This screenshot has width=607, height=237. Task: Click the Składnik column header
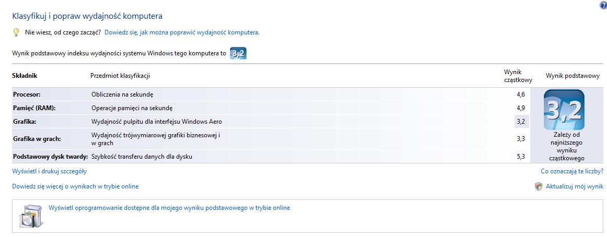coord(25,76)
